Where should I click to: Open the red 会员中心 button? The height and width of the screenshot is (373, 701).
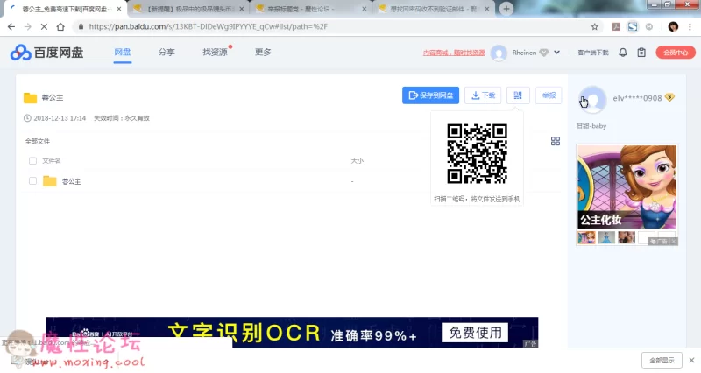point(676,53)
